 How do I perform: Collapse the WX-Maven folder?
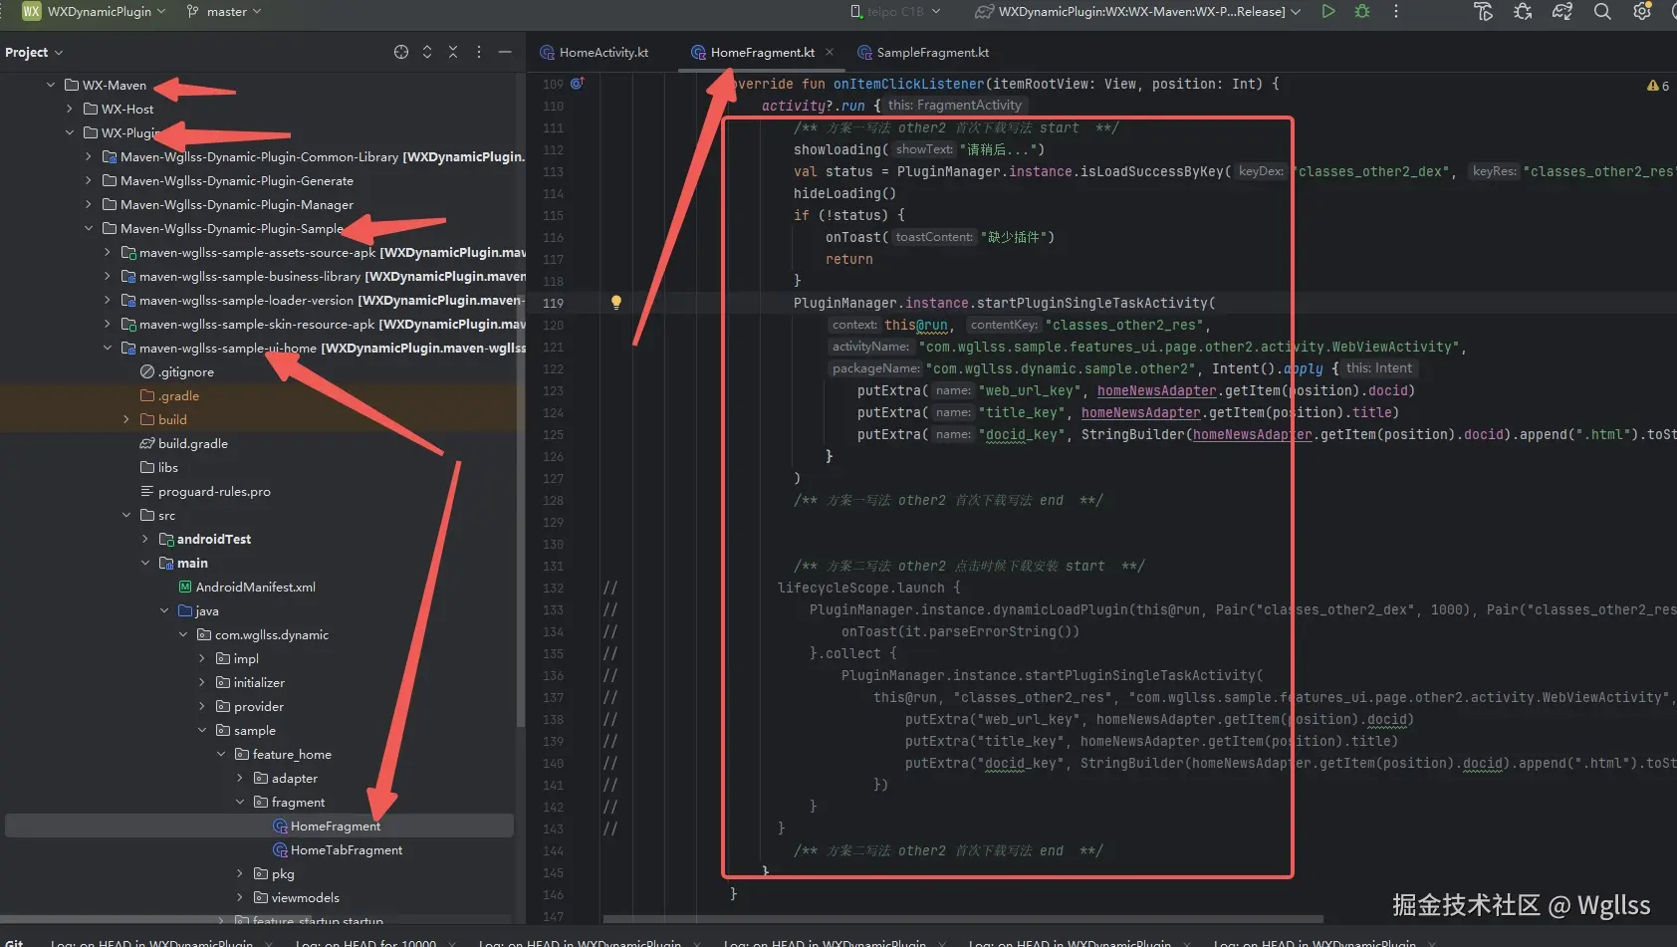(x=51, y=85)
